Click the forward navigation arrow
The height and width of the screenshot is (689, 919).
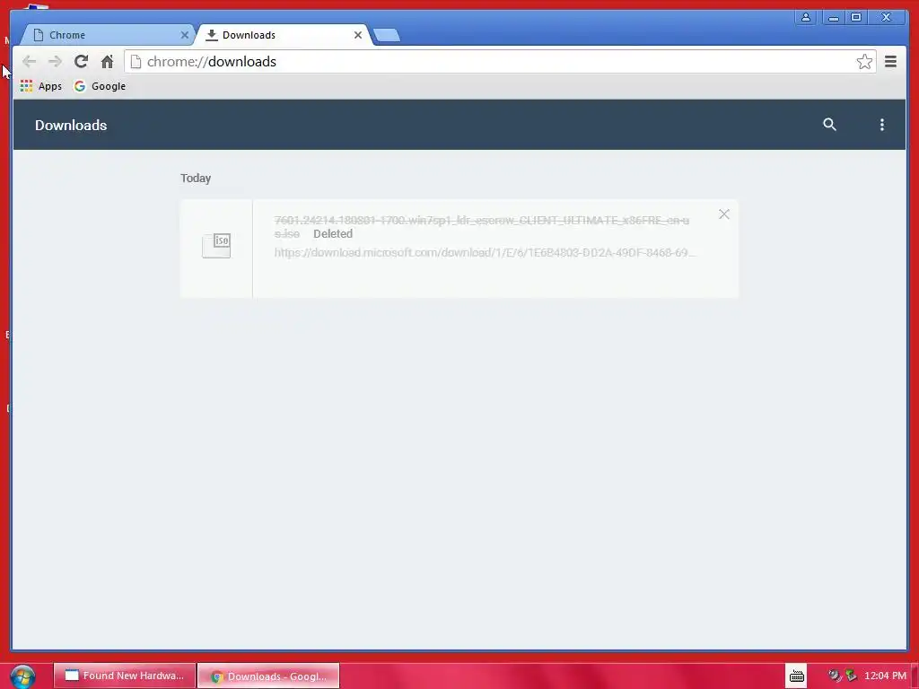(x=55, y=62)
